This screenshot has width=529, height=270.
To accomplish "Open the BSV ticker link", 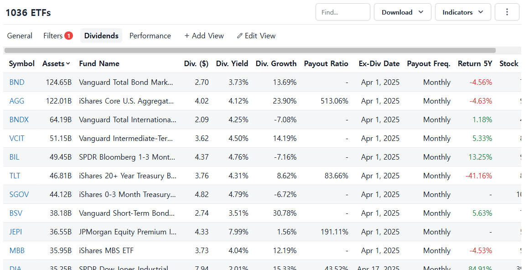I will [x=16, y=213].
